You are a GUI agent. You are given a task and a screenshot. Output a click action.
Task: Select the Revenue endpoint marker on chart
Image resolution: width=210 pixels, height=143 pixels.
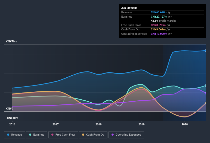click(206, 51)
